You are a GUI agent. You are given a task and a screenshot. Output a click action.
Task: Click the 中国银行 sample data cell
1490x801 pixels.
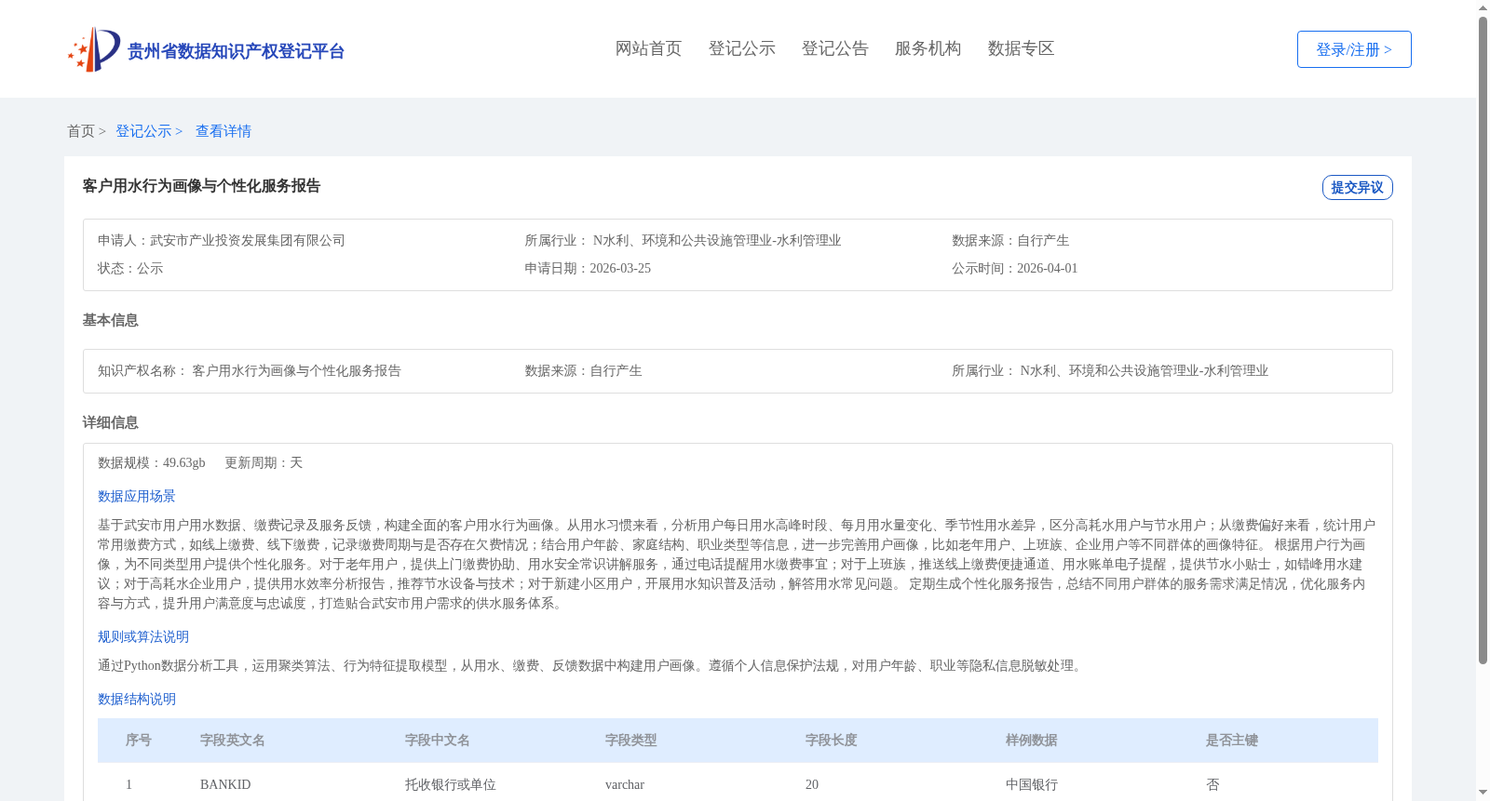pyautogui.click(x=1032, y=784)
